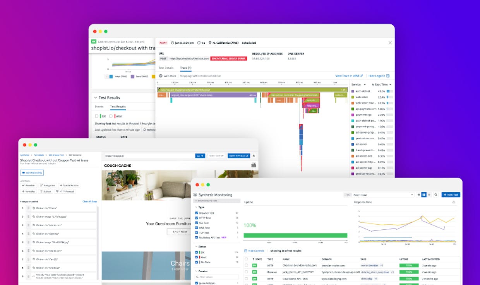Viewport: 480px width, 285px height.
Task: Open the Test details breadcrumb link
Action: click(x=39, y=155)
